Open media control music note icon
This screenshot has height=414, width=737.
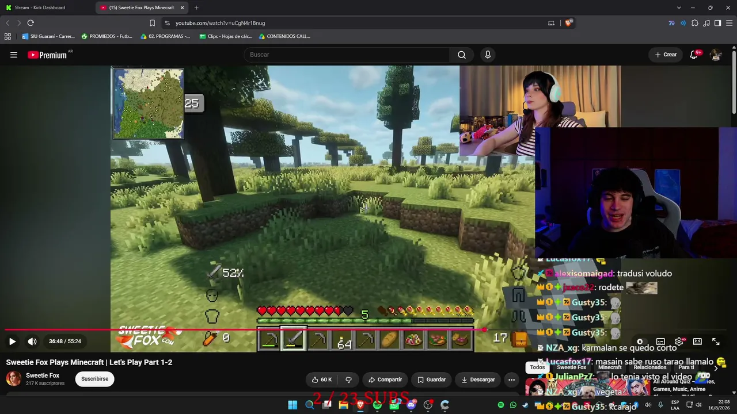coord(706,23)
